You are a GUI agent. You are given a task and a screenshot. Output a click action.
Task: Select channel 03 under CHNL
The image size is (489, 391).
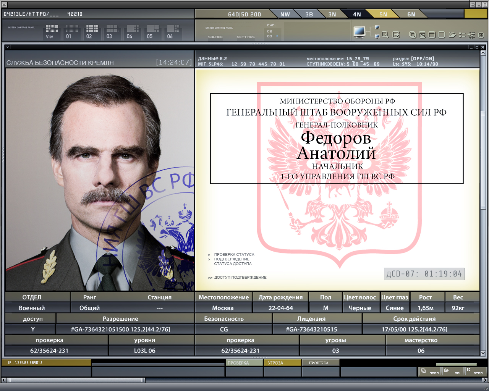tap(270, 36)
